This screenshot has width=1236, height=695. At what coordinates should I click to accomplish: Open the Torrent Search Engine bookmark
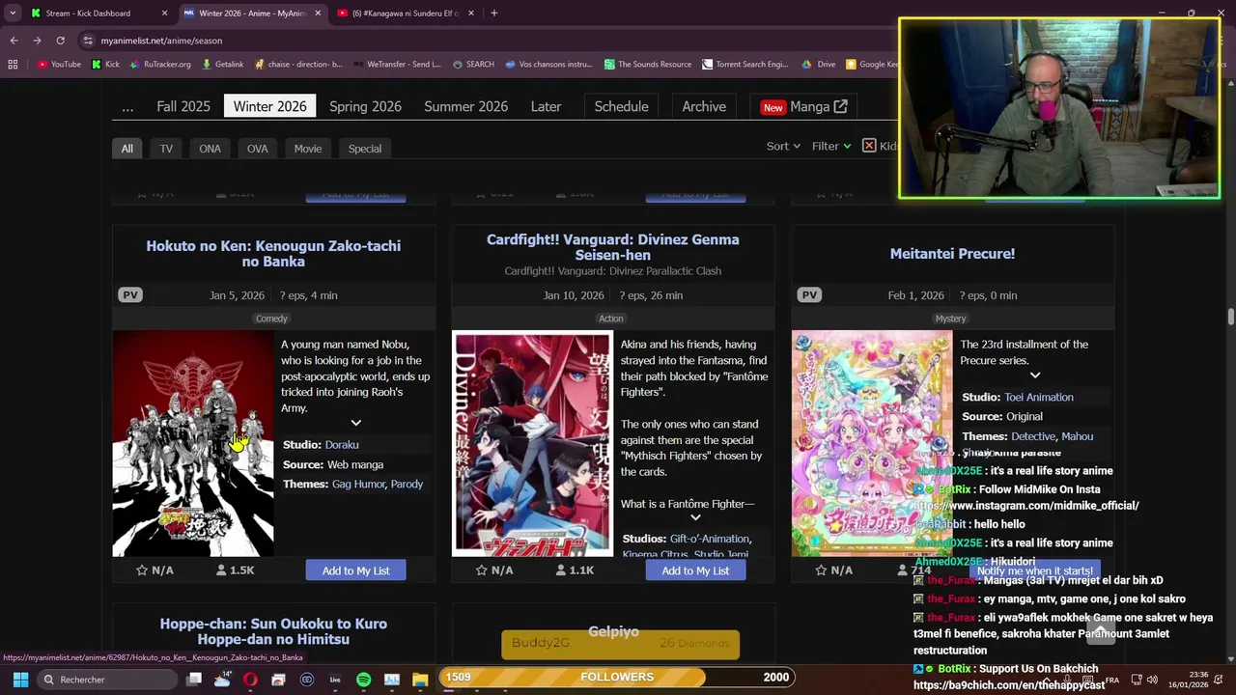(745, 65)
